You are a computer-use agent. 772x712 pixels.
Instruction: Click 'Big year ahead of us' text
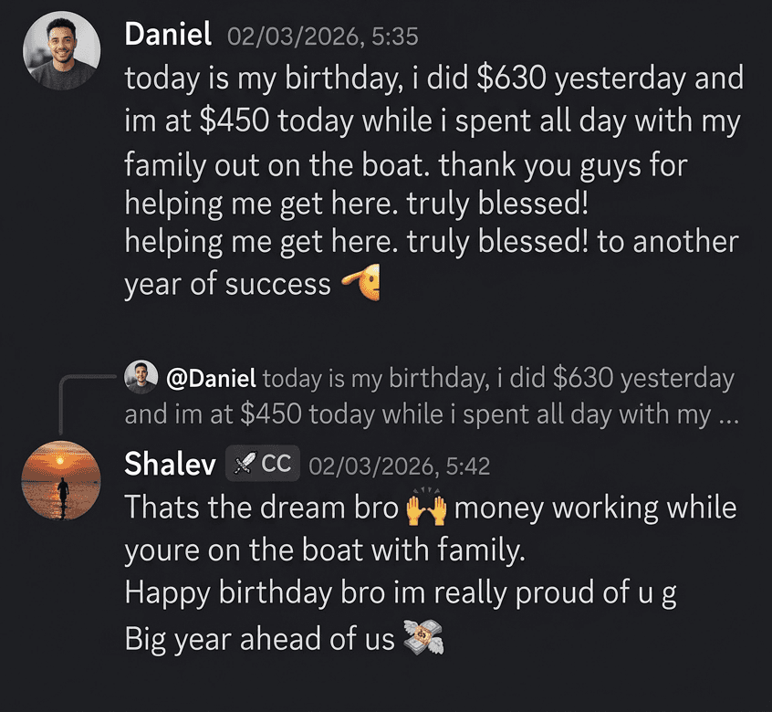point(259,639)
